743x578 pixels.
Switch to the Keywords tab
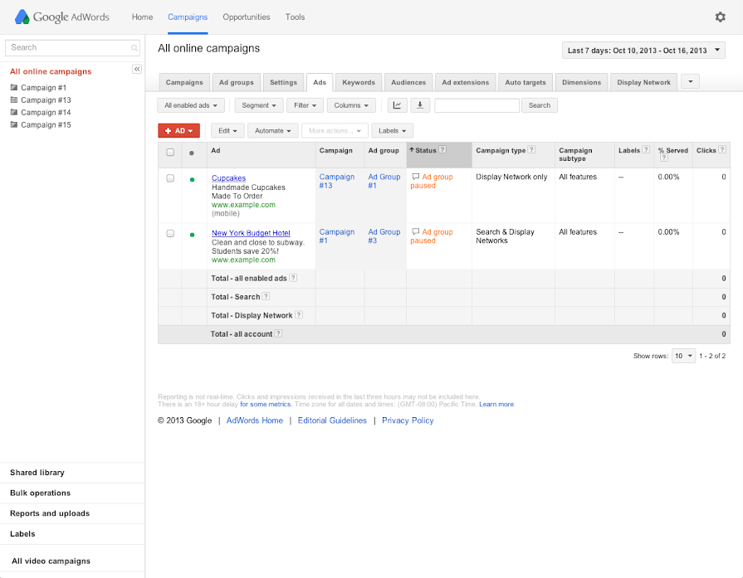point(359,82)
